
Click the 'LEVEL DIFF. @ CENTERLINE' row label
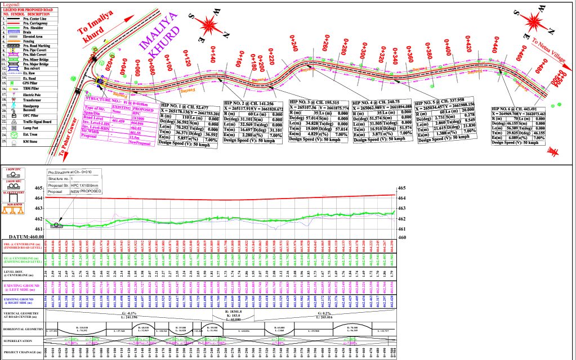pos(19,274)
